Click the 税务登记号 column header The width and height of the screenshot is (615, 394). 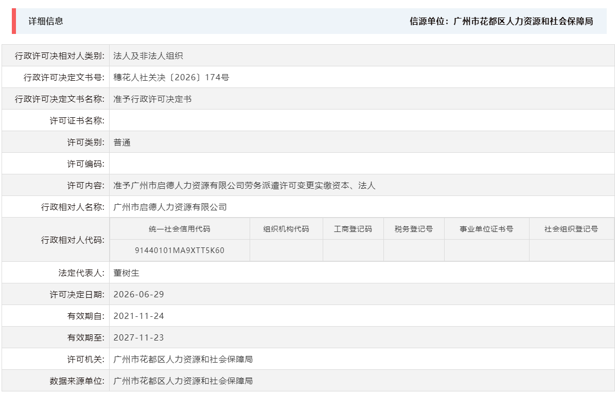(414, 229)
